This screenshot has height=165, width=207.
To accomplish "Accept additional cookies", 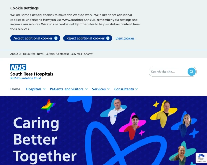I will click(x=35, y=38).
